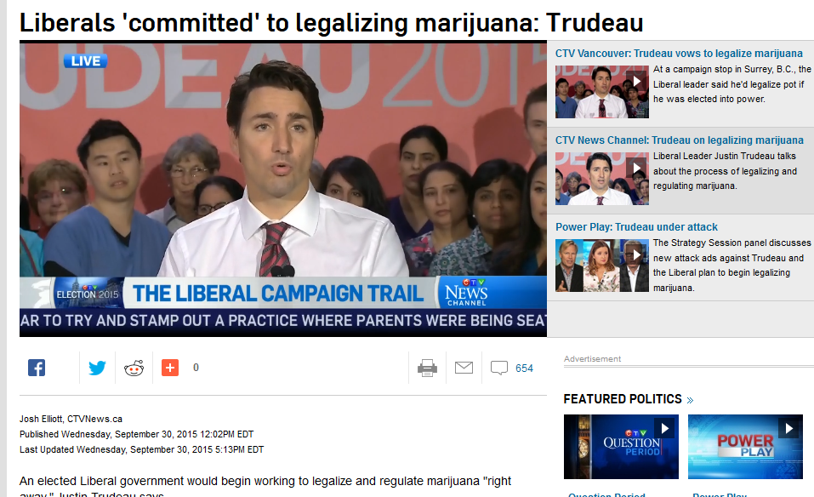Open the orange plus share icon
This screenshot has width=814, height=497.
coord(170,368)
